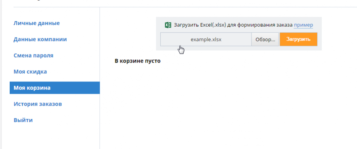Open the Личные данные section
The image size is (357, 149).
(x=36, y=23)
